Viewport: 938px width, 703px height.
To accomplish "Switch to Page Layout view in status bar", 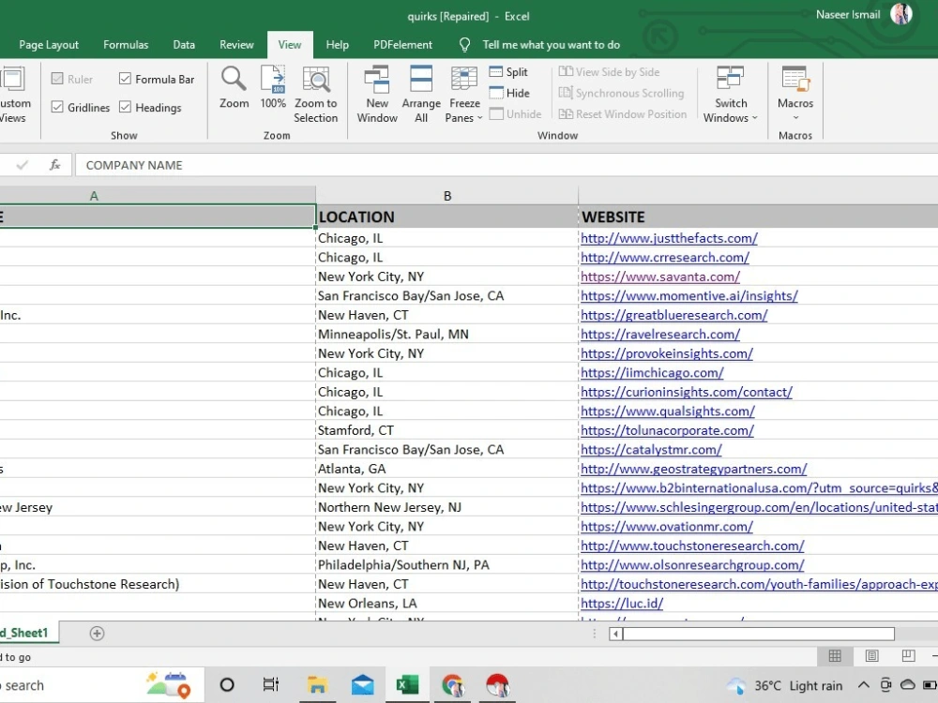I will pyautogui.click(x=871, y=656).
